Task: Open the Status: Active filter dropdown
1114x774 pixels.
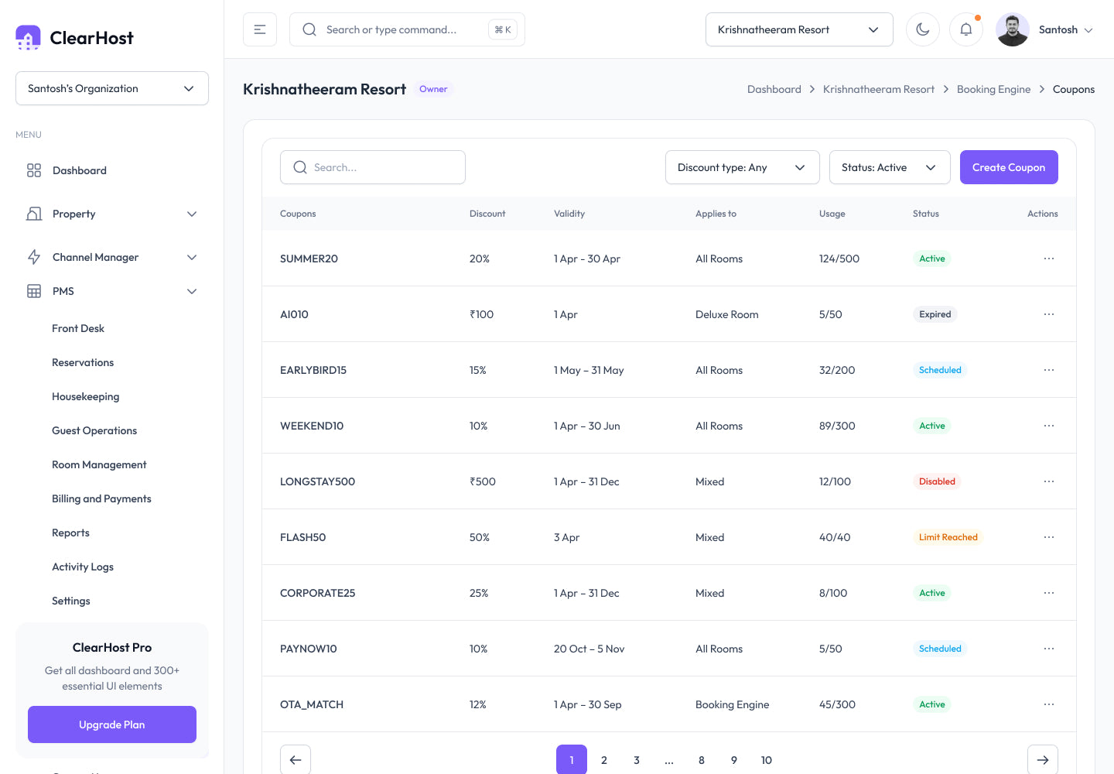Action: pyautogui.click(x=890, y=167)
